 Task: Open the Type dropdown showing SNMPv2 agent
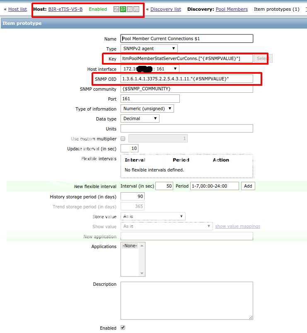click(149, 49)
